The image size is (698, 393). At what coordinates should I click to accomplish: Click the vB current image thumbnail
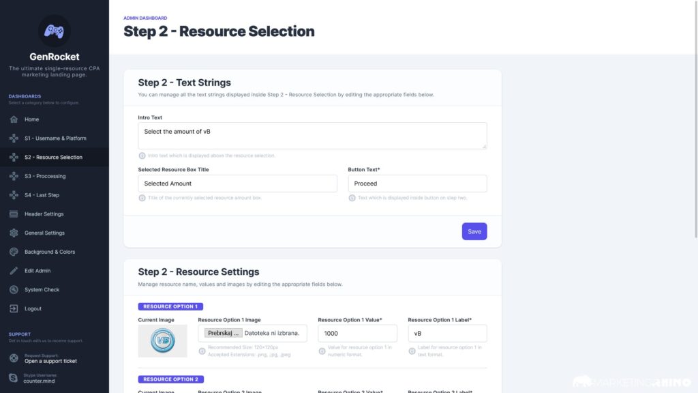162,340
